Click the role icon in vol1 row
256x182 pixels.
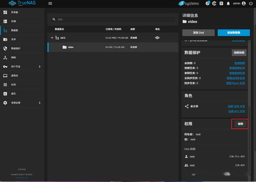[x=157, y=38]
